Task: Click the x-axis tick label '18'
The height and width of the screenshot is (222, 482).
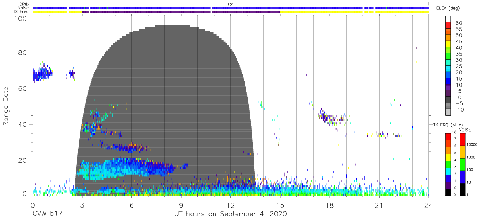Action: tap(330, 204)
